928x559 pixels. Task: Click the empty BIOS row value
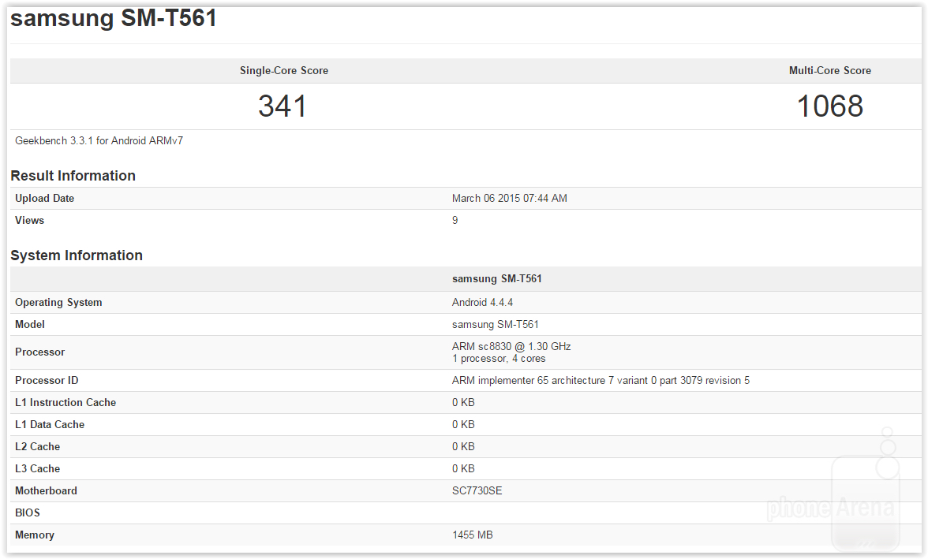(x=552, y=512)
